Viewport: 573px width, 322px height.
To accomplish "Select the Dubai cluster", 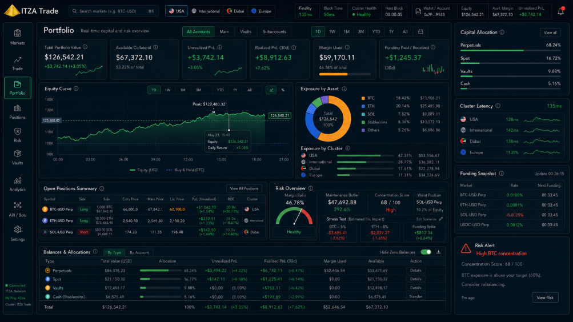I will pos(235,11).
